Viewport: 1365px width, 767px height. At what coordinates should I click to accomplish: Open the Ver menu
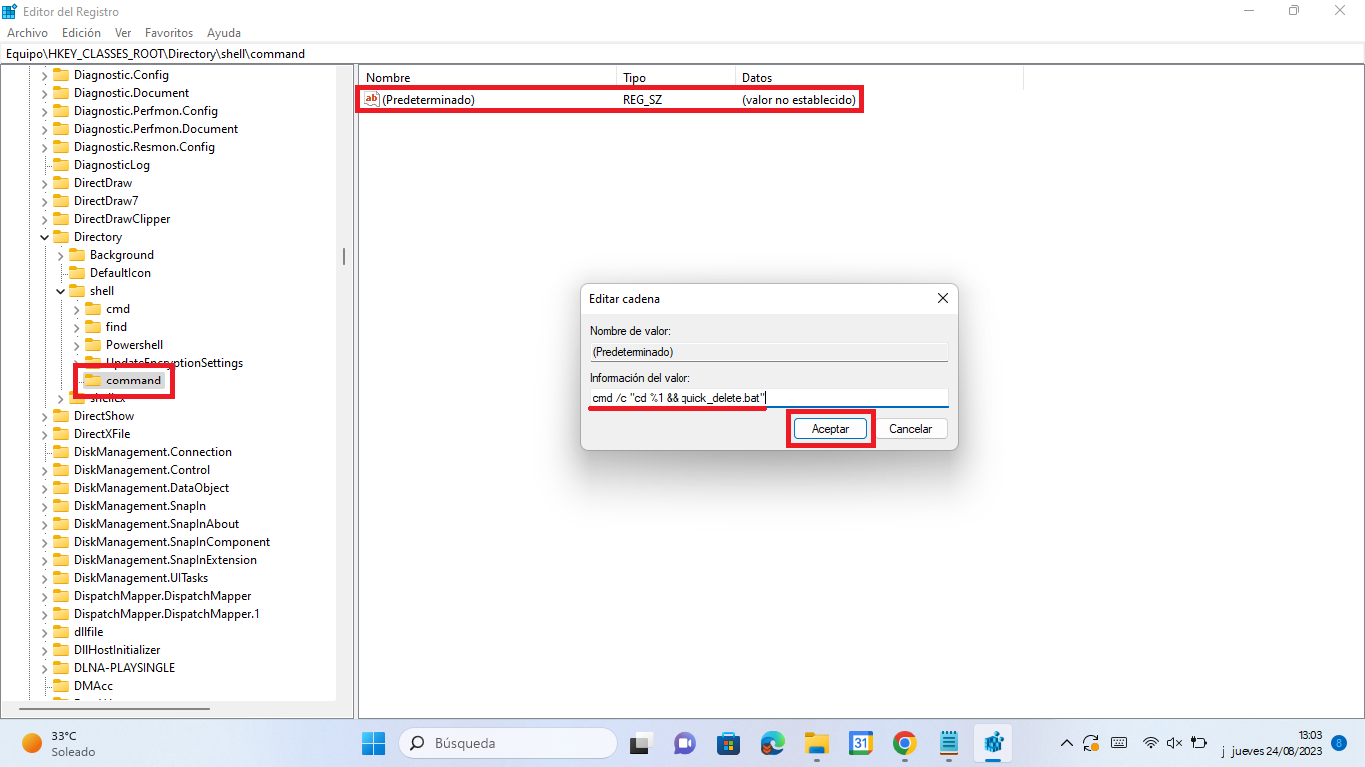coord(123,33)
